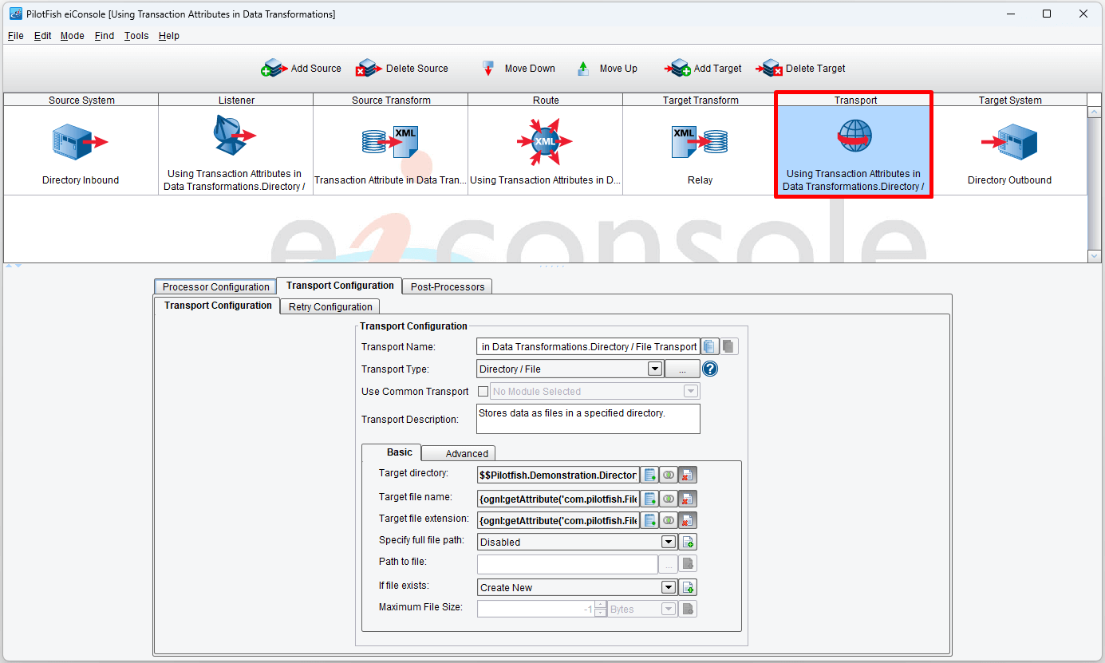
Task: Switch to the Processor Configuration tab
Action: click(x=215, y=286)
